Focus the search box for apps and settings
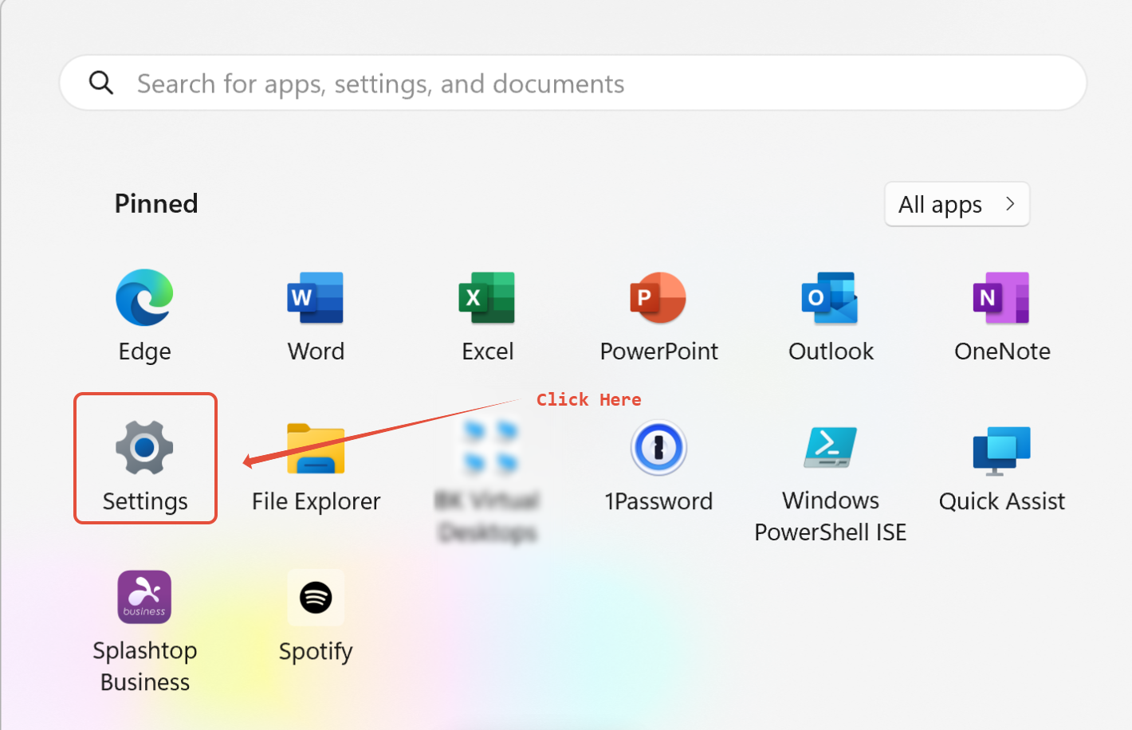The height and width of the screenshot is (730, 1132). [x=573, y=83]
